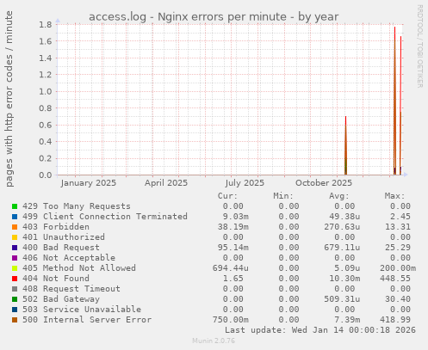Screen dimensions: 428x350
Task: Click the '401 Unauthorized' legend label
Action: point(64,237)
